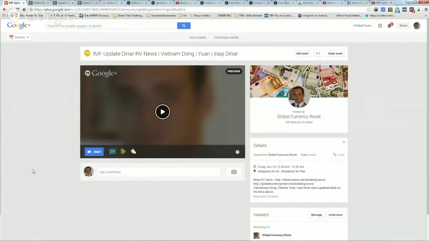
Task: Click the Invite more button
Action: click(x=335, y=215)
